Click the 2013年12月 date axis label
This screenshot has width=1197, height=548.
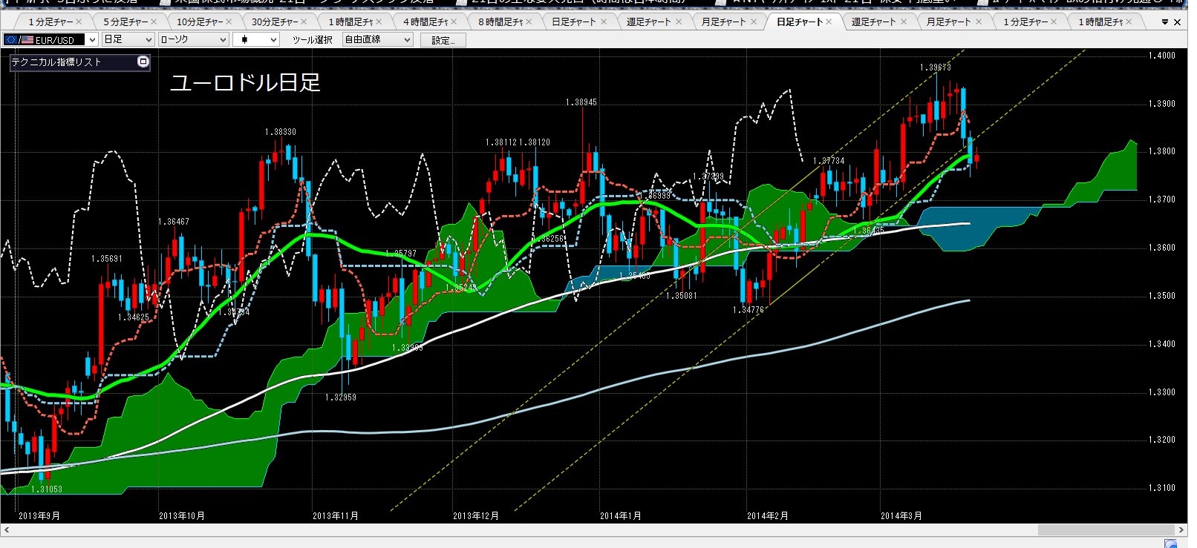[476, 516]
